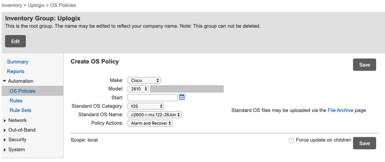Go to Rule Sets page
Viewport: 385px width, 162px height.
20,110
